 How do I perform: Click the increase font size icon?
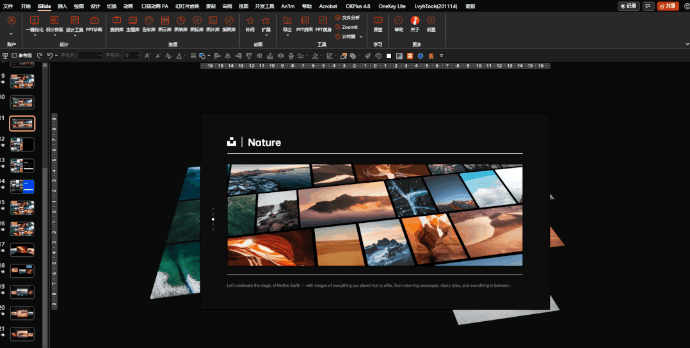pyautogui.click(x=147, y=56)
